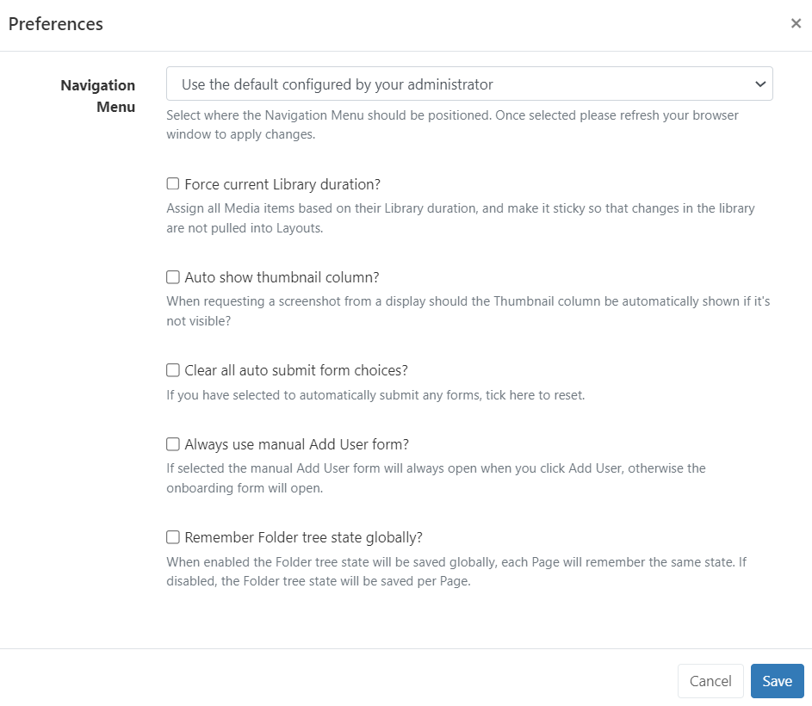Enable the Force current Library duration checkbox

(x=173, y=184)
